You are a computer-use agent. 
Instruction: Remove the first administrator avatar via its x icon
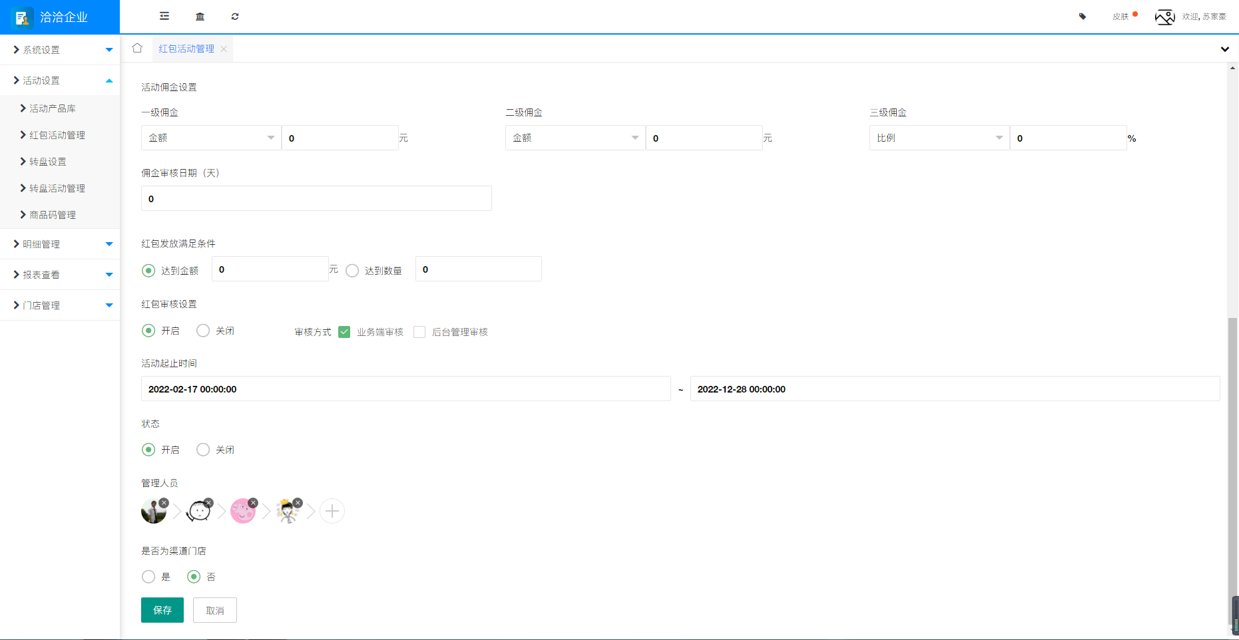click(164, 502)
